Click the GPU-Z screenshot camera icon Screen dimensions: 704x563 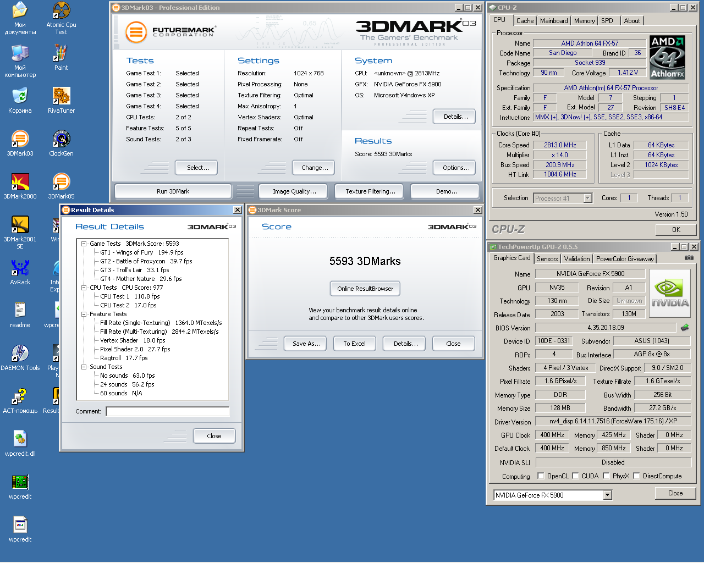[x=689, y=258]
